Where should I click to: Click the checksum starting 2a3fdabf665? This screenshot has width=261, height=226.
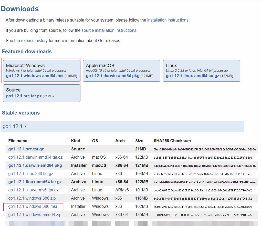[x=205, y=182]
